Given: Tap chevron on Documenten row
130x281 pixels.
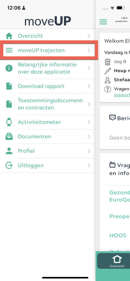Looking at the screenshot, I should (x=89, y=137).
